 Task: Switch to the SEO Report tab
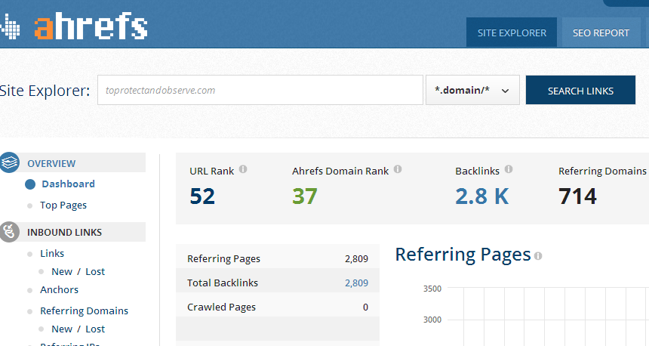click(601, 32)
